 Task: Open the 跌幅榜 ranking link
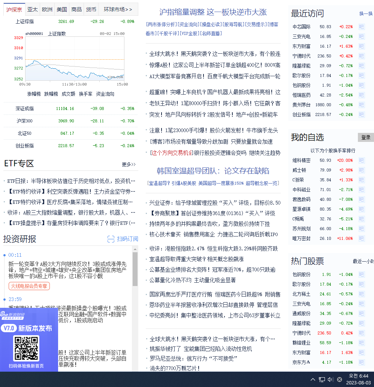click(x=51, y=94)
